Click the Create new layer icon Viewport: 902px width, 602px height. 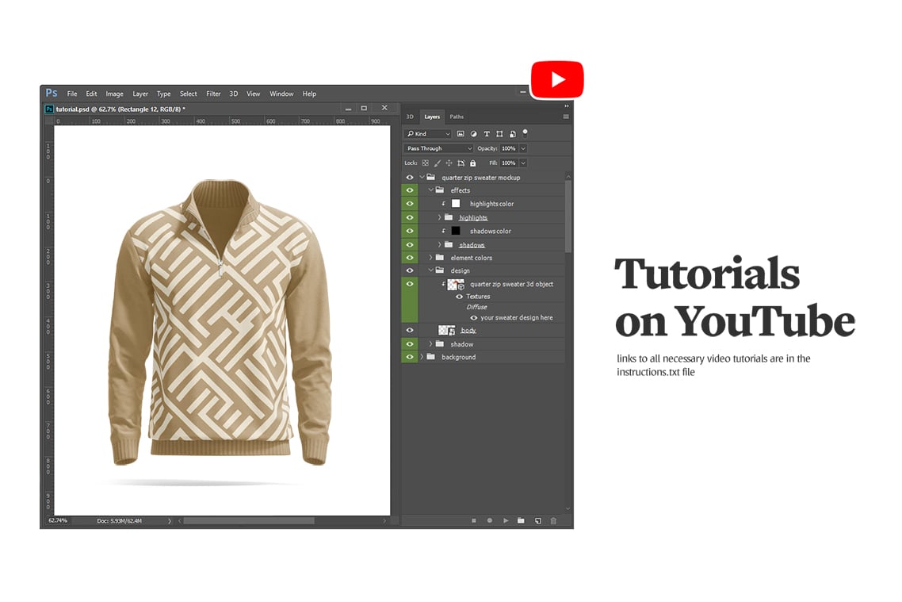[x=538, y=520]
